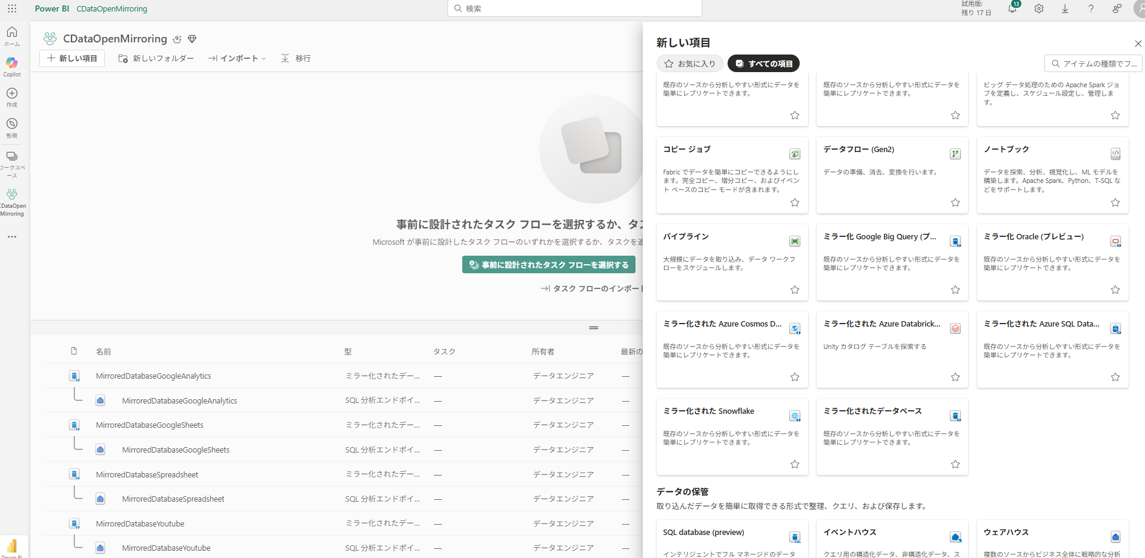
Task: Open the mirrored MirroredDatabaseGoogleAnalytics item
Action: tap(153, 376)
